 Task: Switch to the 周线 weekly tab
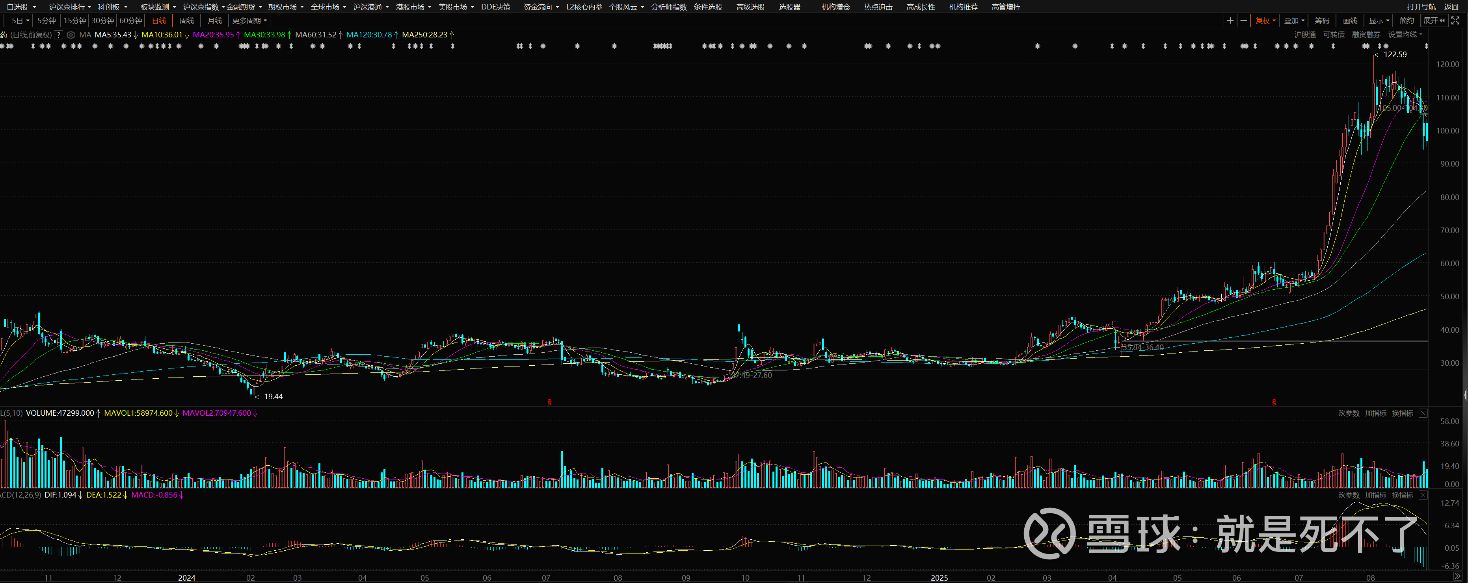186,20
